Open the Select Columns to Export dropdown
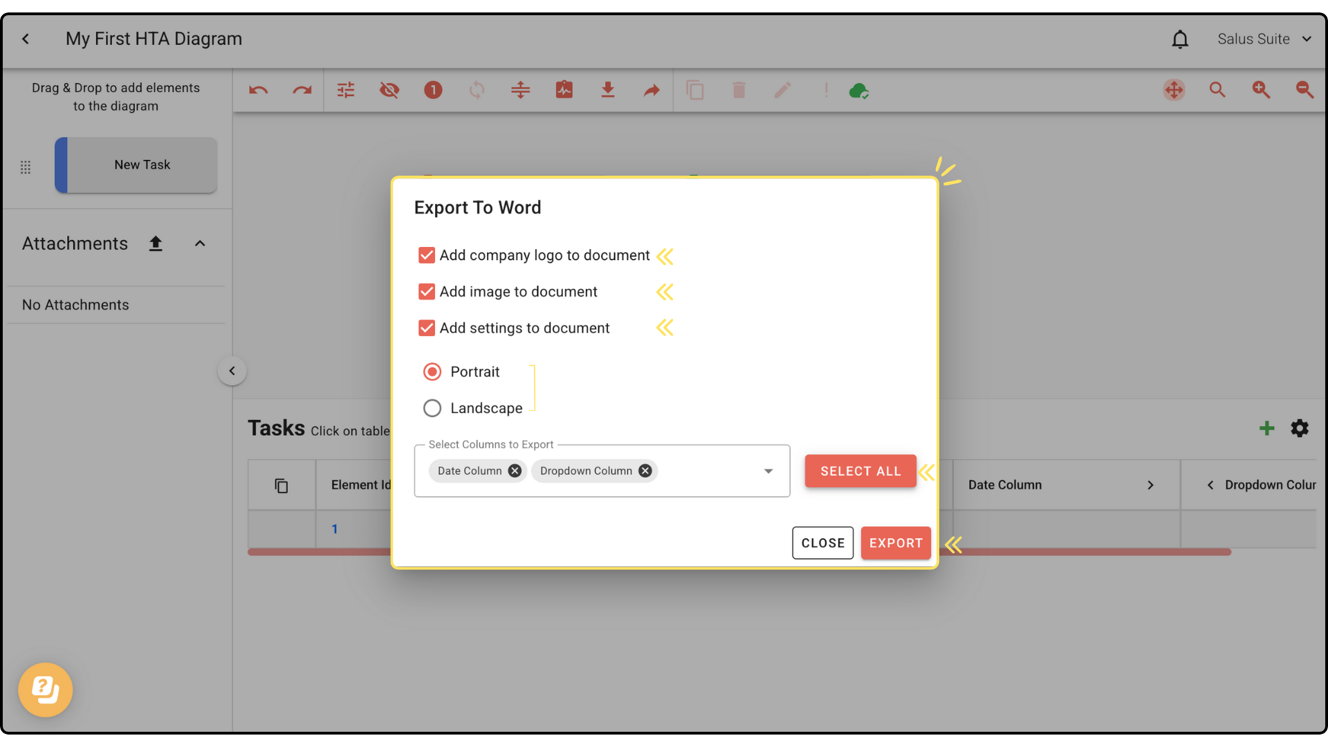The image size is (1328, 747). point(768,471)
